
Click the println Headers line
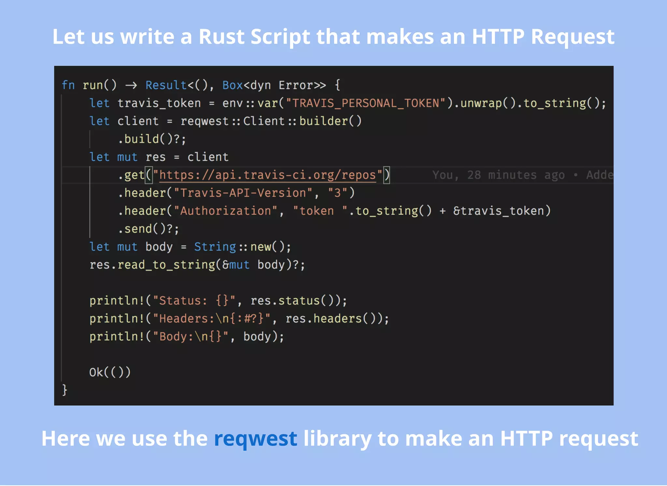tap(239, 318)
